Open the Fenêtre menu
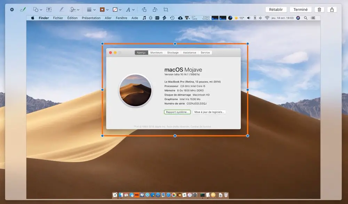Viewport: 348px width, 204px height. [121, 18]
